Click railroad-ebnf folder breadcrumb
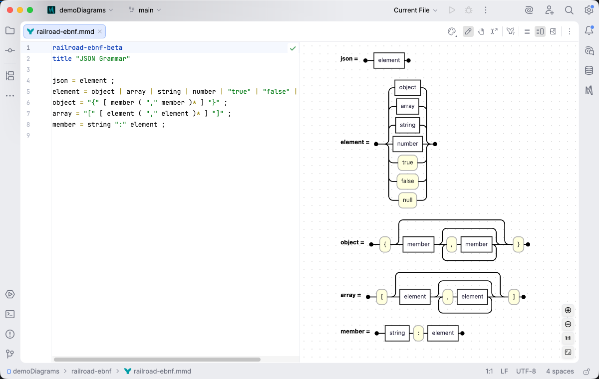Viewport: 599px width, 379px height. [91, 371]
